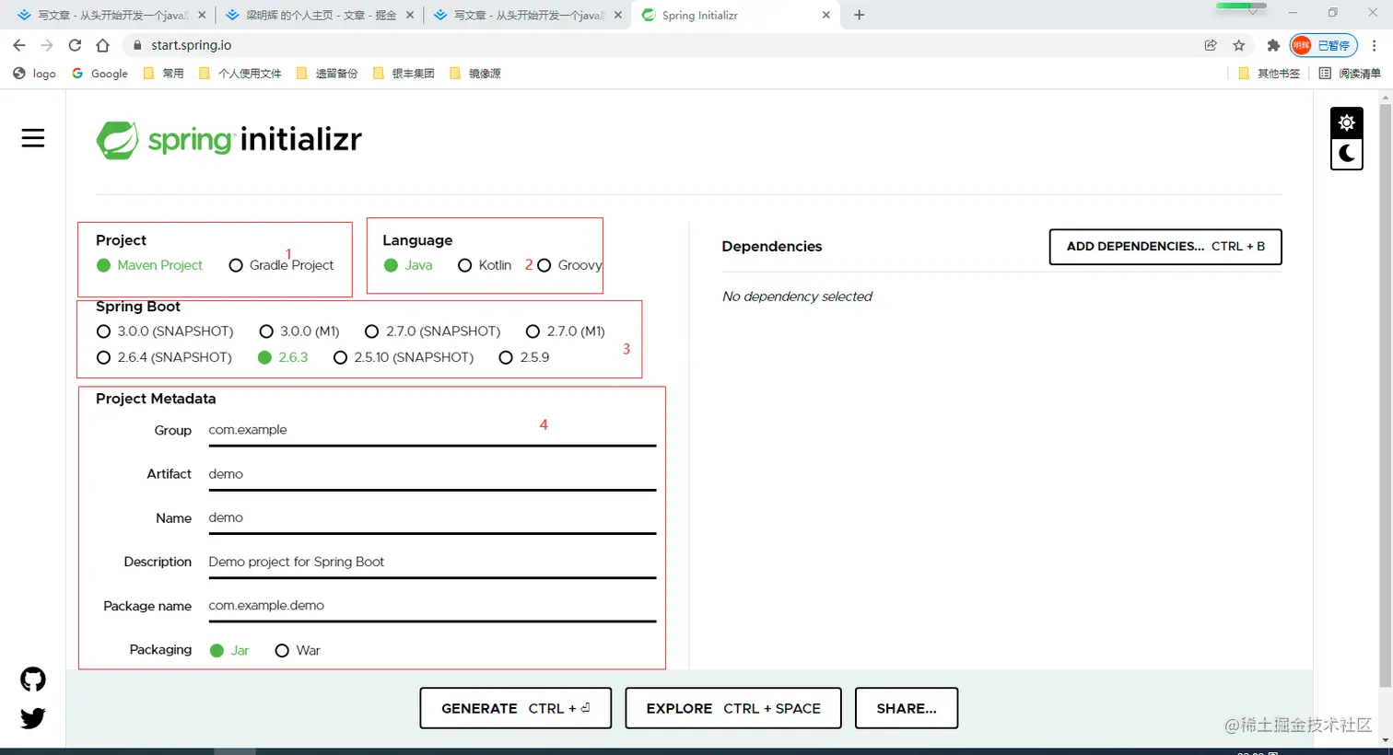Open the browser home page
The height and width of the screenshot is (755, 1393).
tap(102, 45)
